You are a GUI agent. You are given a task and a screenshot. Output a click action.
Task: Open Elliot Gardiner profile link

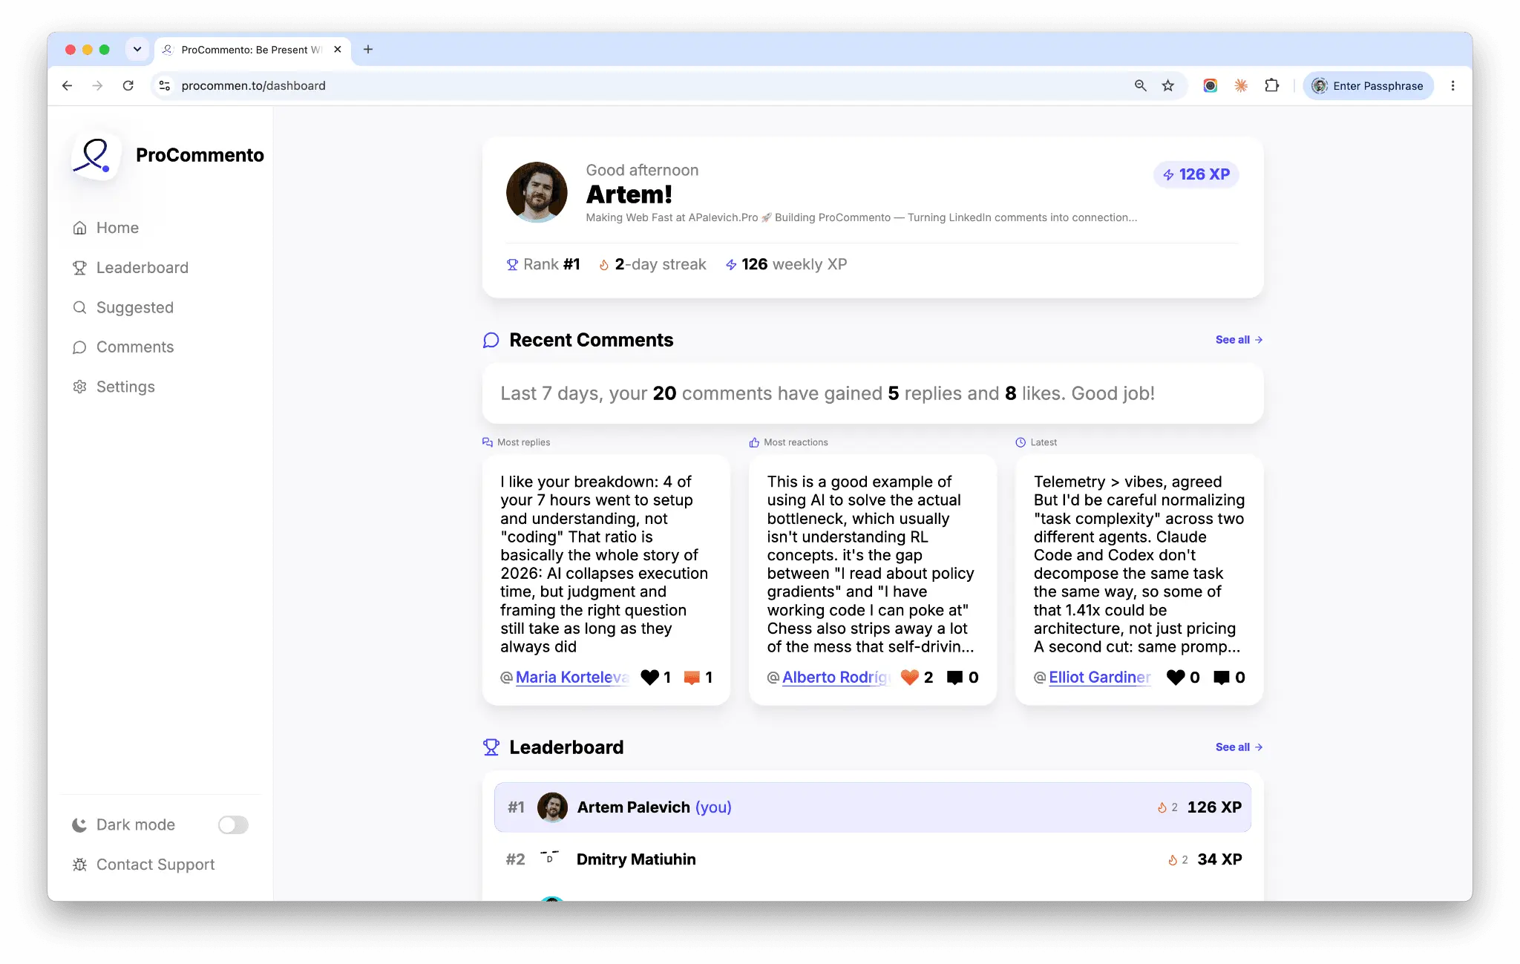1100,677
